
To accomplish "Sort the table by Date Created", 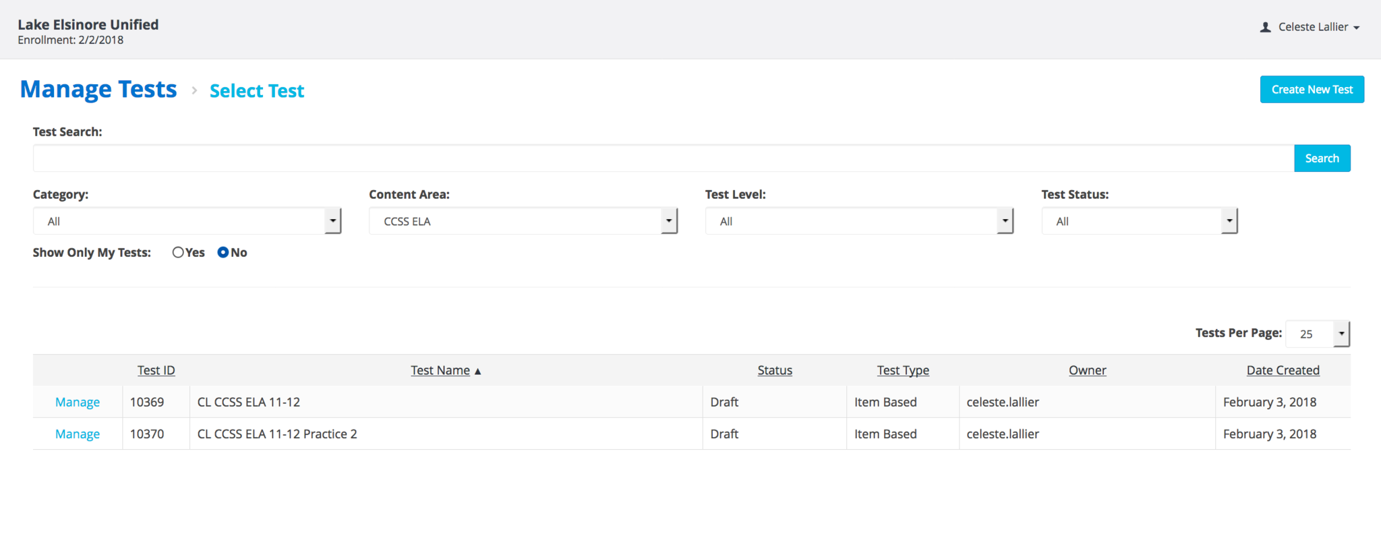I will [x=1283, y=370].
